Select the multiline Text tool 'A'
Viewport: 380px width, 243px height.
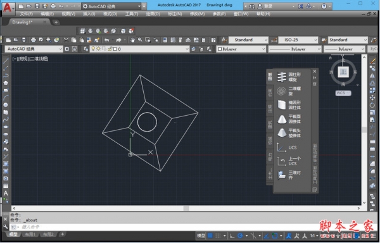click(x=6, y=193)
